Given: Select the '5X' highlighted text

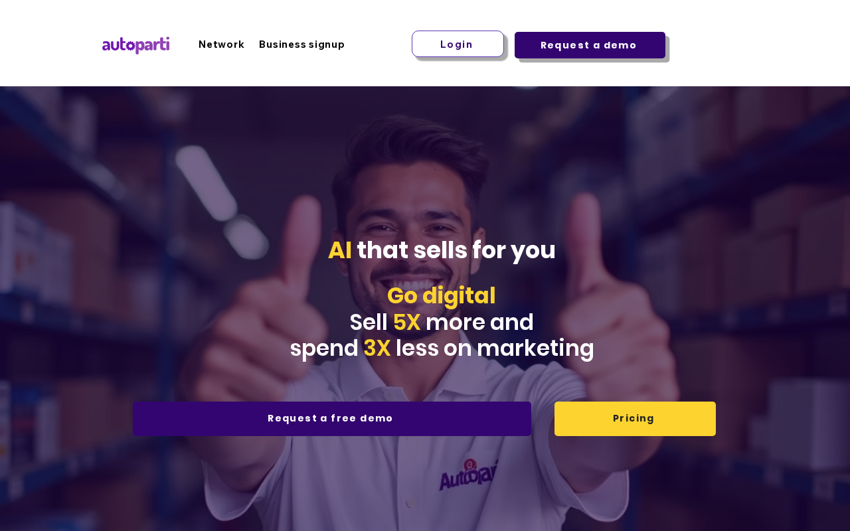Looking at the screenshot, I should point(406,323).
